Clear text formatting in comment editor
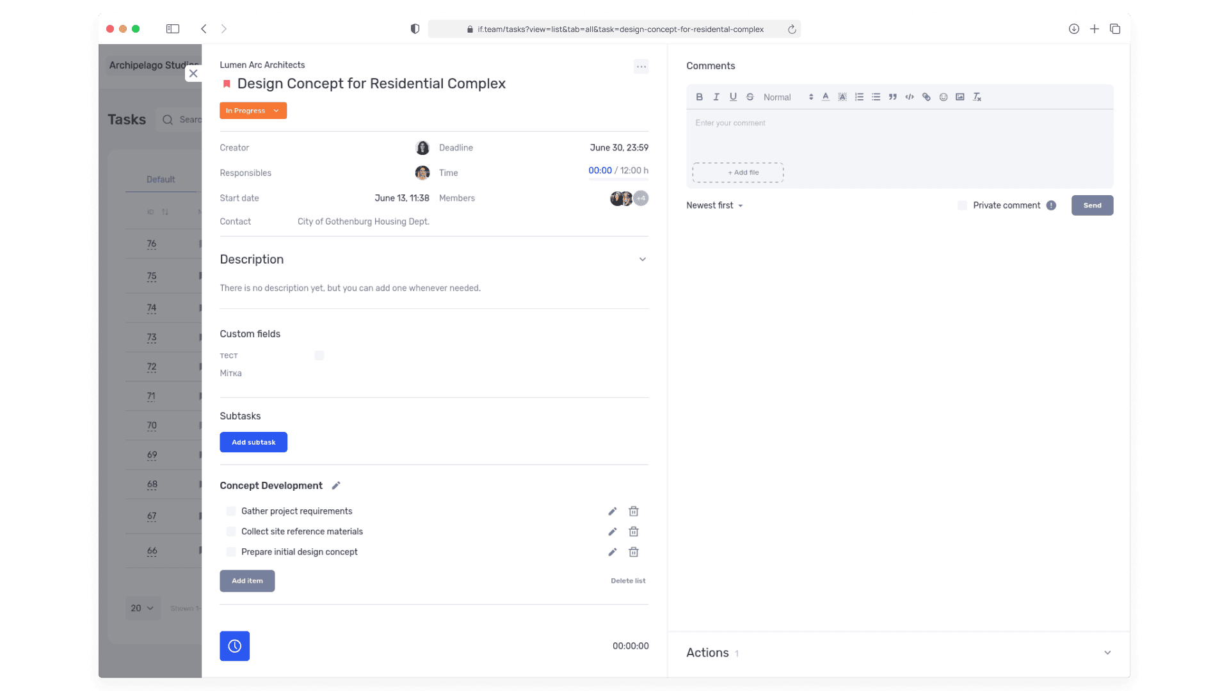This screenshot has width=1229, height=691. [977, 97]
